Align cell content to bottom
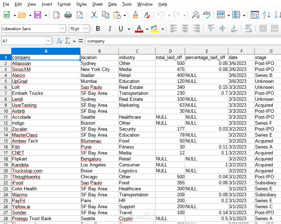 [234, 29]
